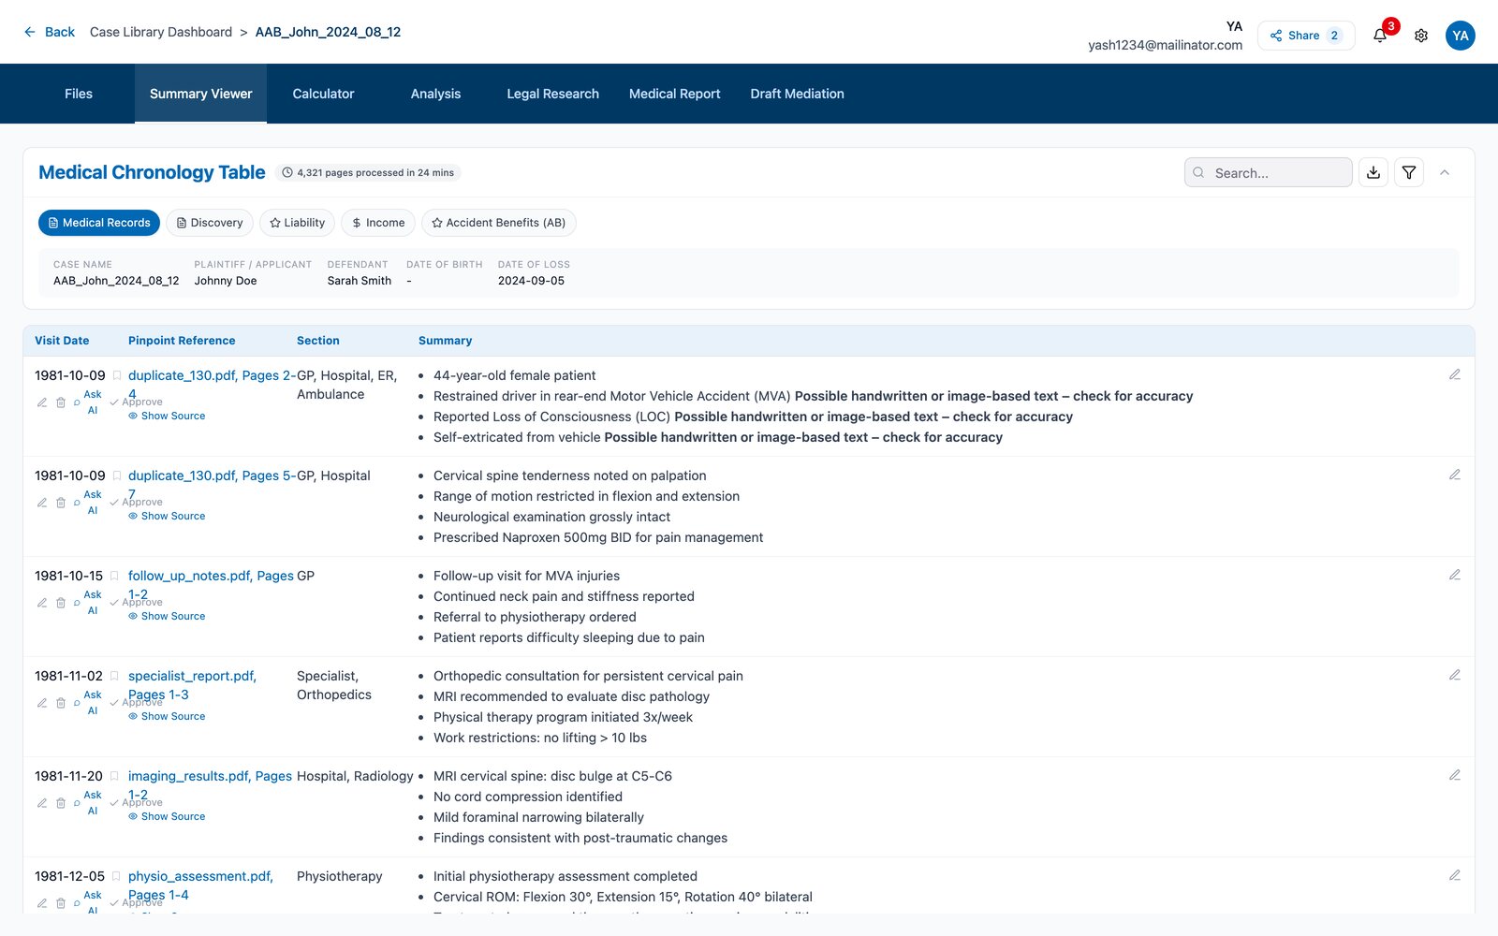Screen dimensions: 1498x936
Task: Switch to the Draft Mediation tab
Action: coord(797,94)
